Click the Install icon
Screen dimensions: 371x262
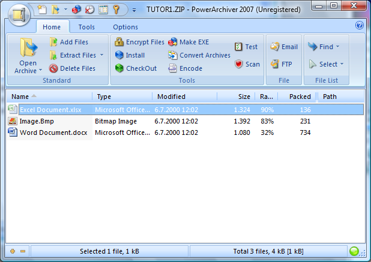point(119,55)
